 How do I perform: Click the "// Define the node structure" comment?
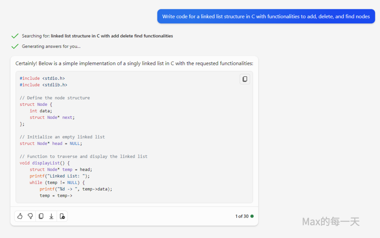[x=55, y=98]
